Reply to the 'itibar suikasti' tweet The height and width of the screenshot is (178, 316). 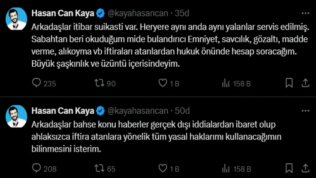(x=37, y=83)
